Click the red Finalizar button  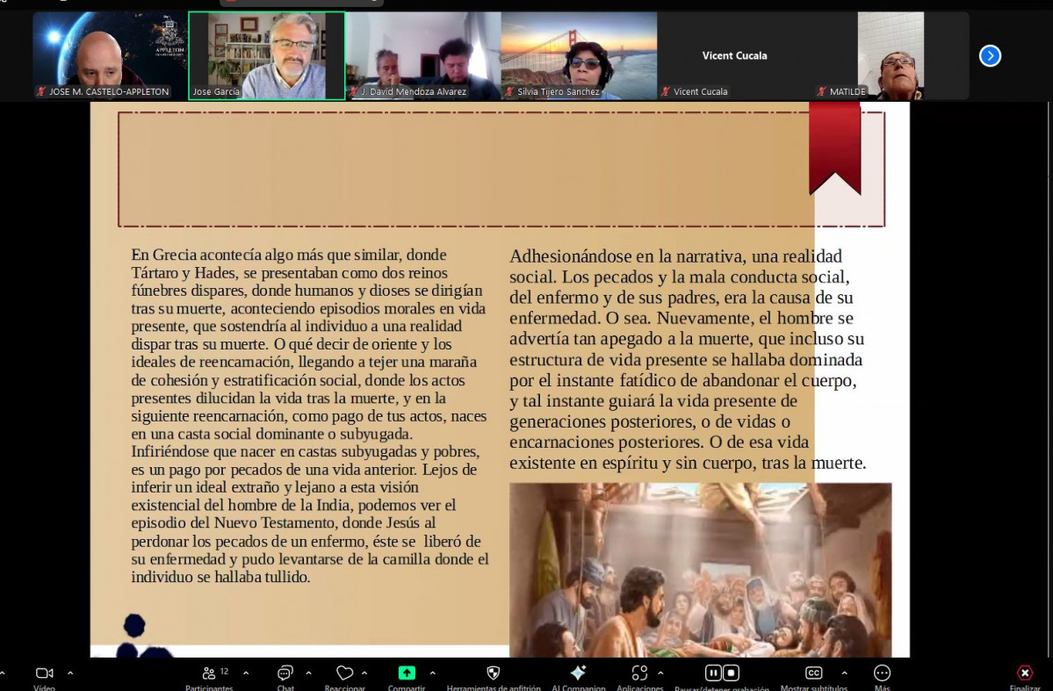coord(1025,673)
